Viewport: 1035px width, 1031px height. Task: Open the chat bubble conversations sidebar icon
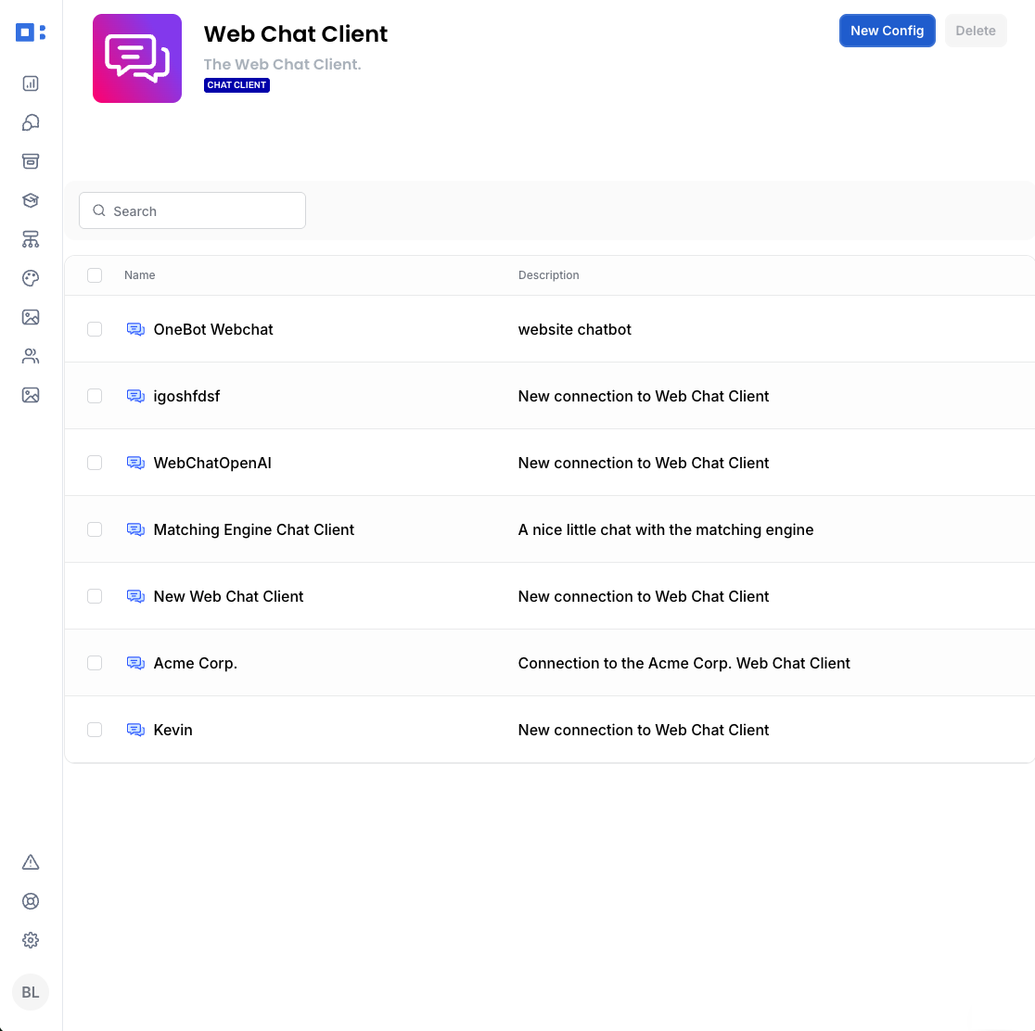pyautogui.click(x=31, y=122)
